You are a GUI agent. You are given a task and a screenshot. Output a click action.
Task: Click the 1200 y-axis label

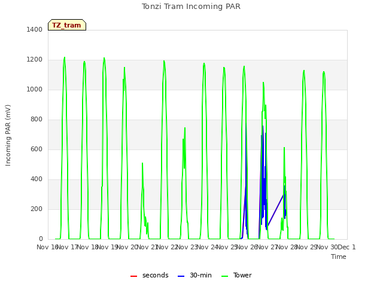click(35, 60)
